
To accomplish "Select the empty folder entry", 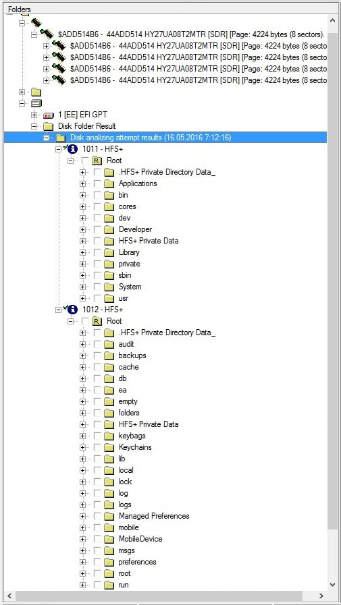I will [x=128, y=401].
